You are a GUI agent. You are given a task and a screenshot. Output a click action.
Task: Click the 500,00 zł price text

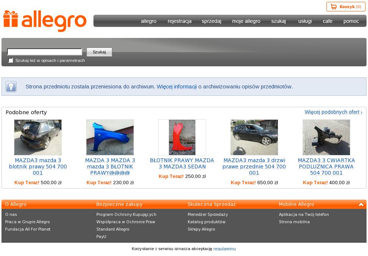51,182
